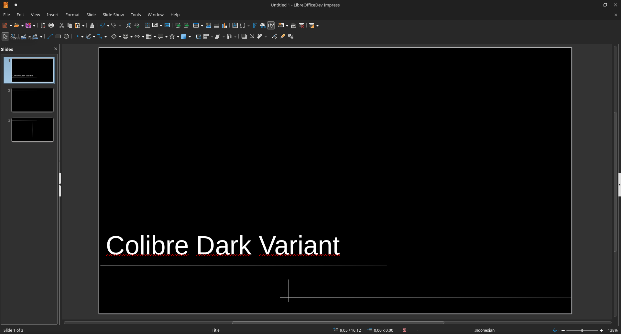Insert a hyperlink with the globe icon
Viewport: 621px width, 334px height.
pos(263,26)
